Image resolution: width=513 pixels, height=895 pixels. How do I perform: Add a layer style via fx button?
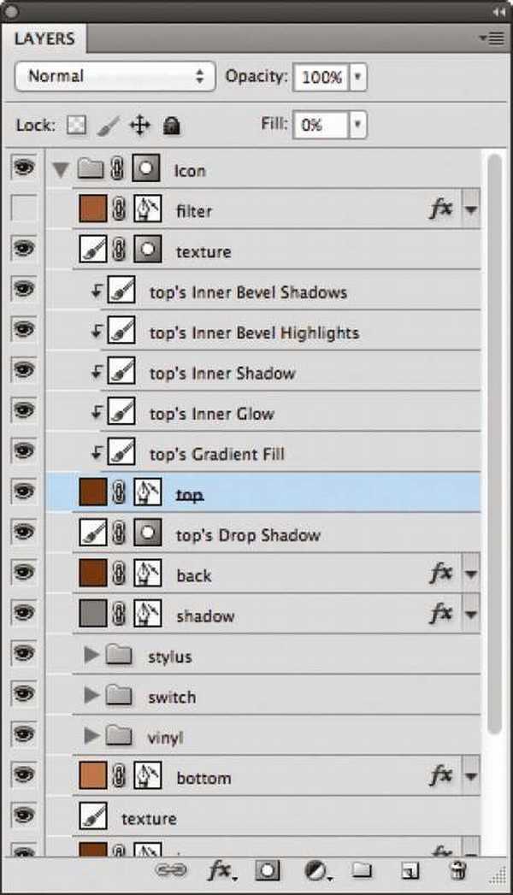(x=220, y=870)
